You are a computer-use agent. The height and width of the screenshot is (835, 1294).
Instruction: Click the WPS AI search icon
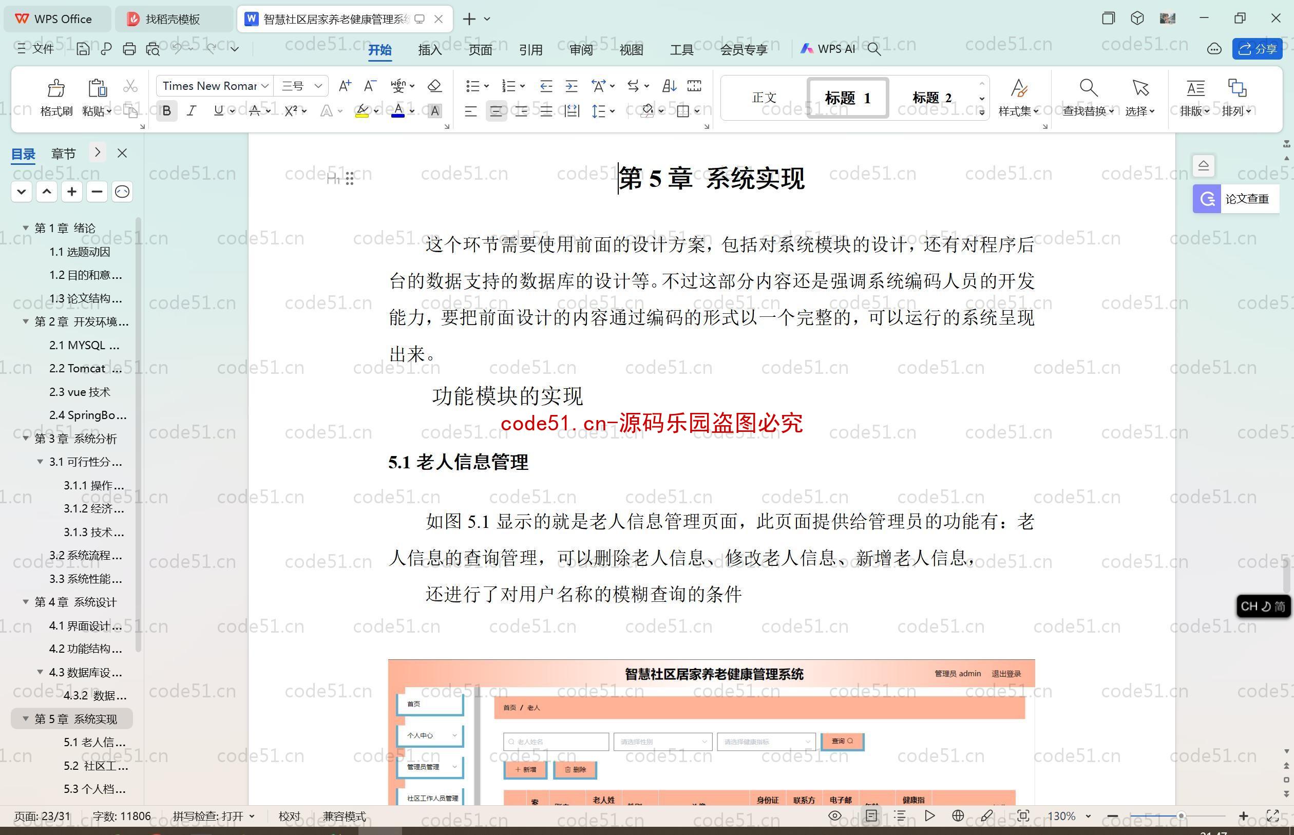click(x=875, y=50)
